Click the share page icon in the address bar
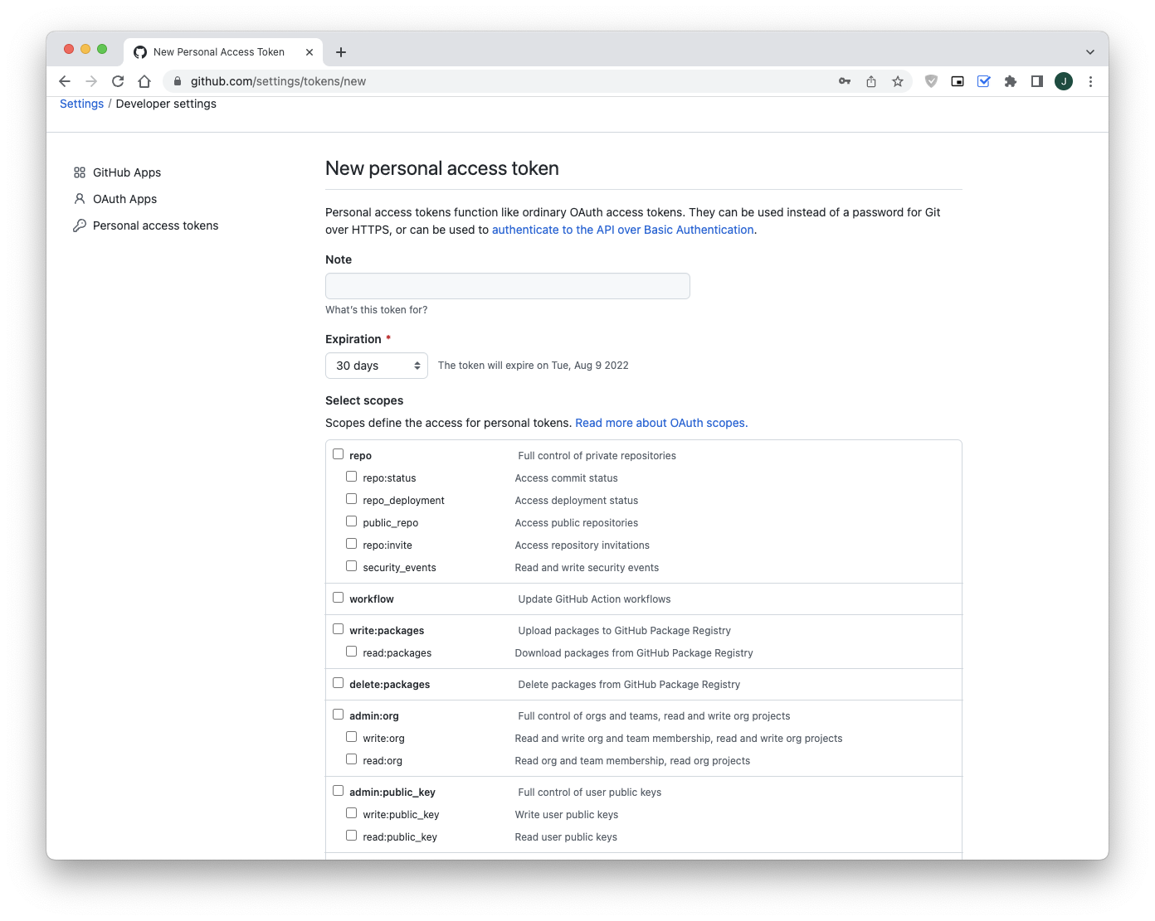 [x=871, y=81]
